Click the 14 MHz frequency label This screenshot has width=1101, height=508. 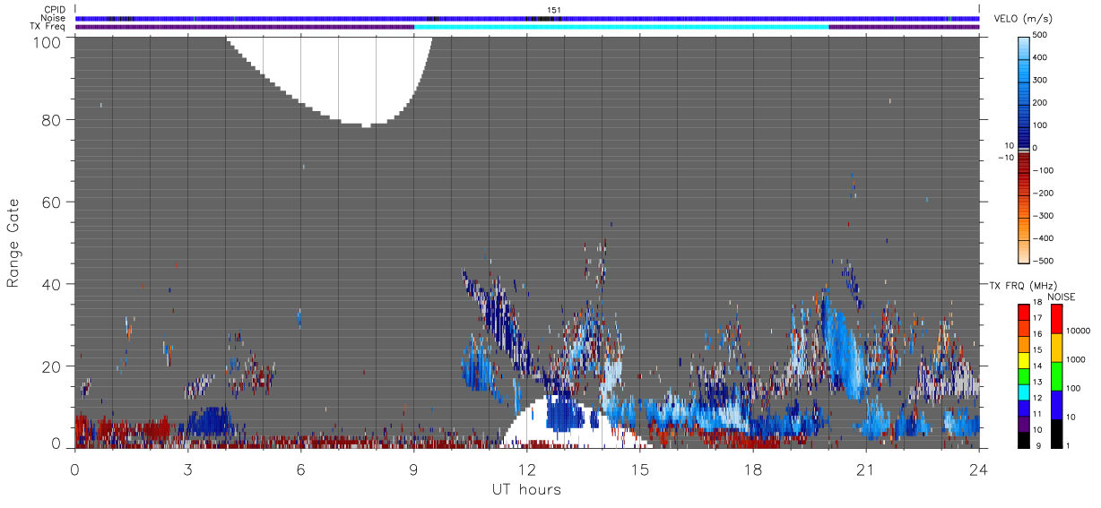1036,366
